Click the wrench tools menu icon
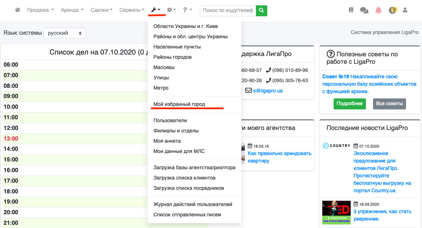Screen dimensions: 422x228 coord(155,10)
